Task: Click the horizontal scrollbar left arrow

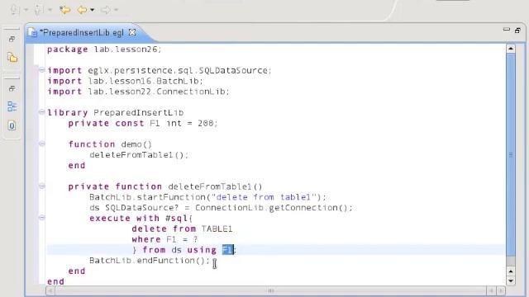Action: coord(50,290)
